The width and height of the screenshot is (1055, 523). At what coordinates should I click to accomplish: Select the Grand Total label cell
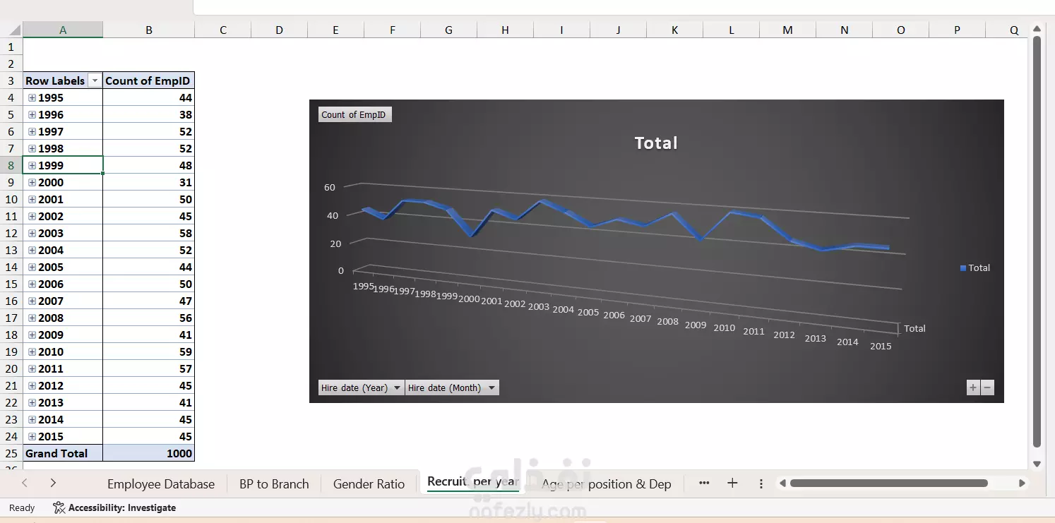click(x=63, y=453)
